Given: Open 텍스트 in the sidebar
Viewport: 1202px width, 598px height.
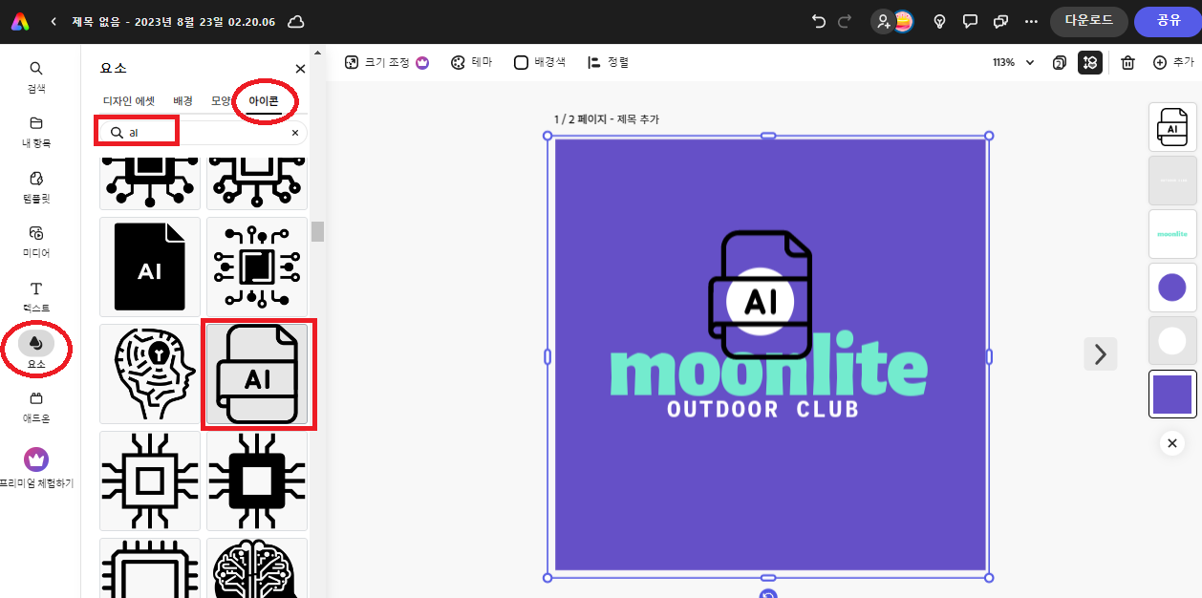Looking at the screenshot, I should 36,296.
